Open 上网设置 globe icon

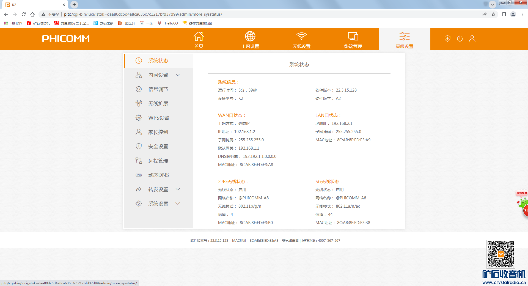(250, 36)
